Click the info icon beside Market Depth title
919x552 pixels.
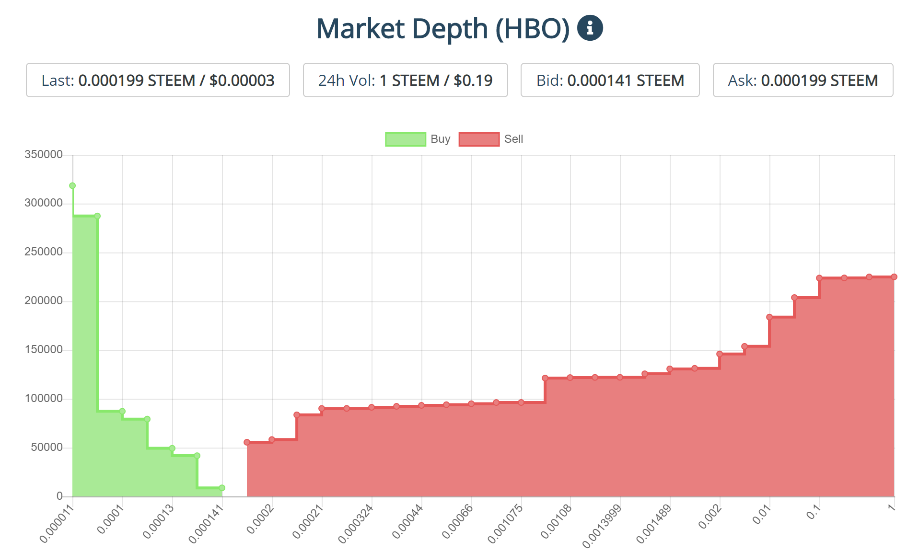click(590, 28)
